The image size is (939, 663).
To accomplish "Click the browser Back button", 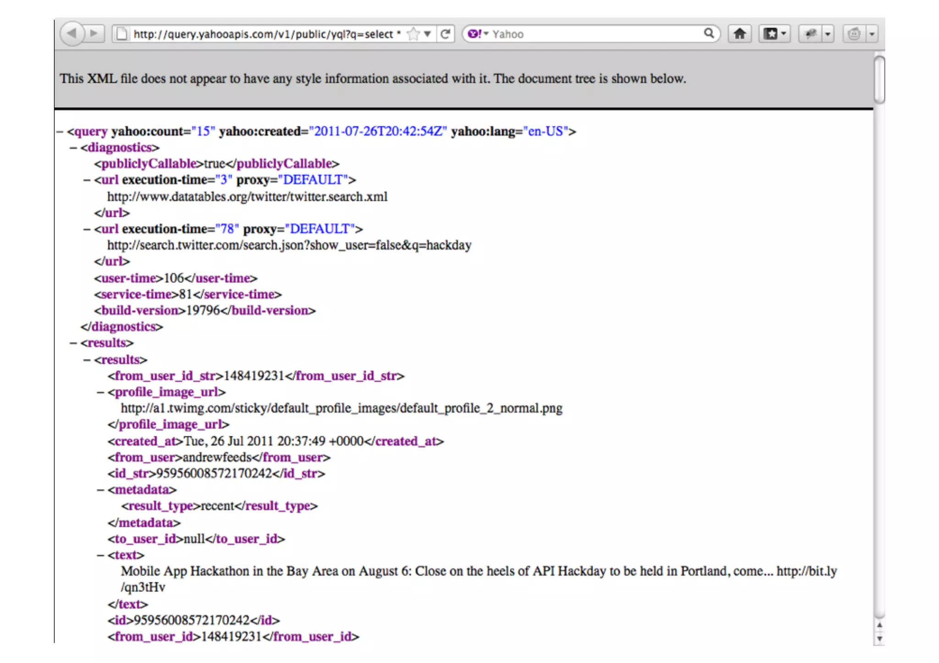I will [72, 33].
